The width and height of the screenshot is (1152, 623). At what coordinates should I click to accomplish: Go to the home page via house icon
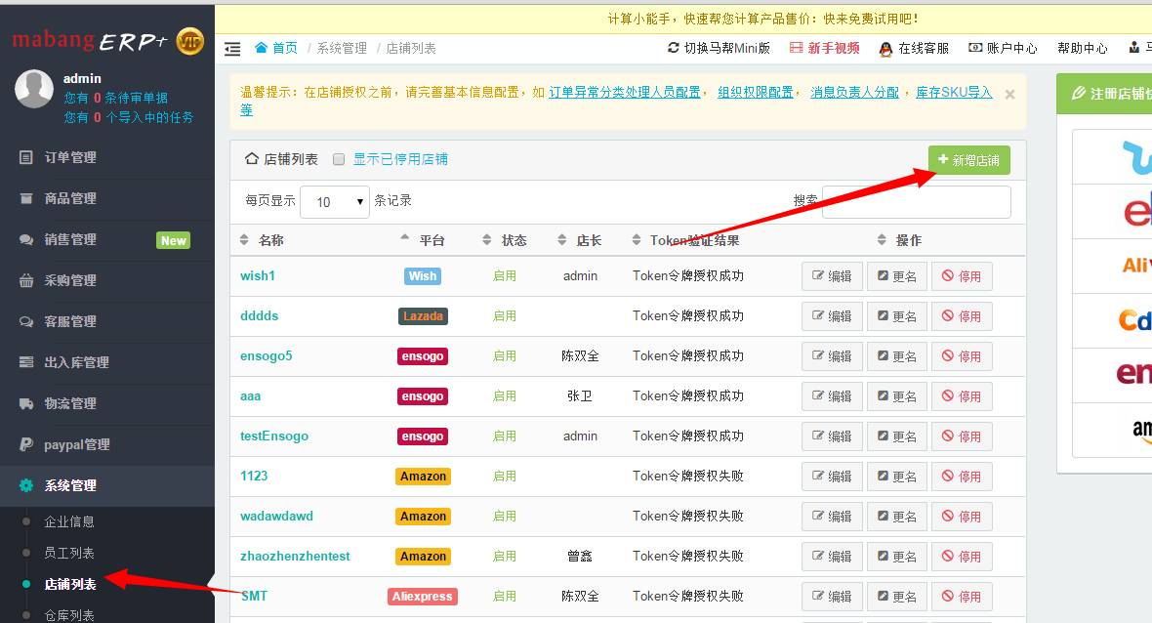coord(261,48)
